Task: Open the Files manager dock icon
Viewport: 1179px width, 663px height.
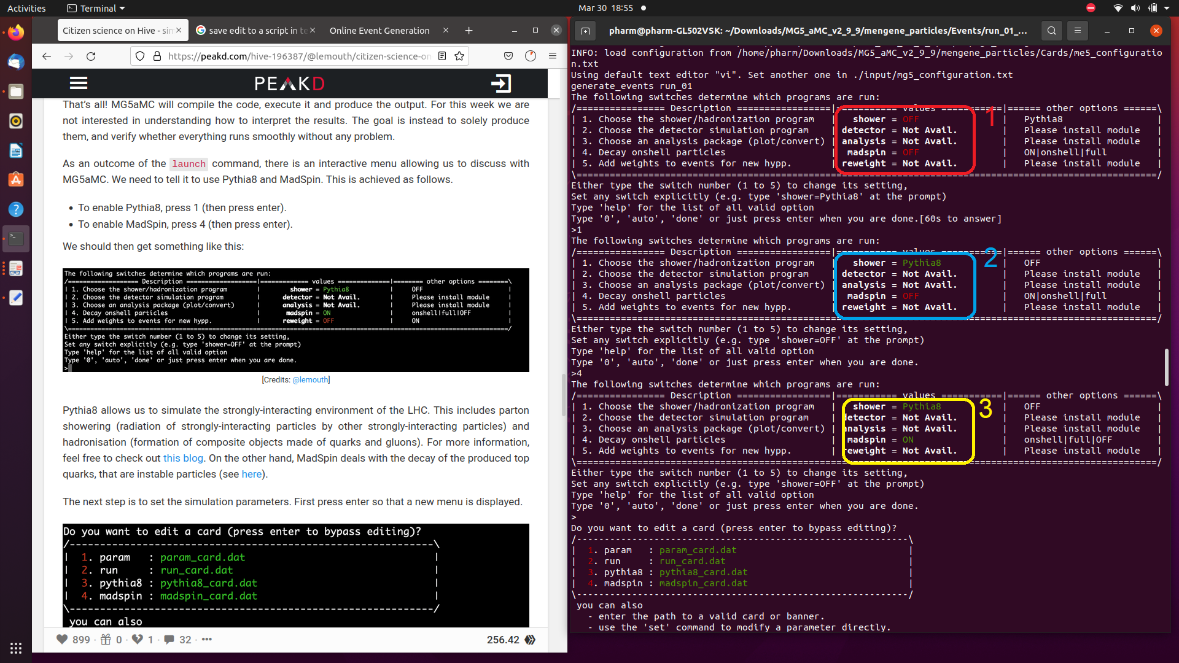Action: pos(16,91)
